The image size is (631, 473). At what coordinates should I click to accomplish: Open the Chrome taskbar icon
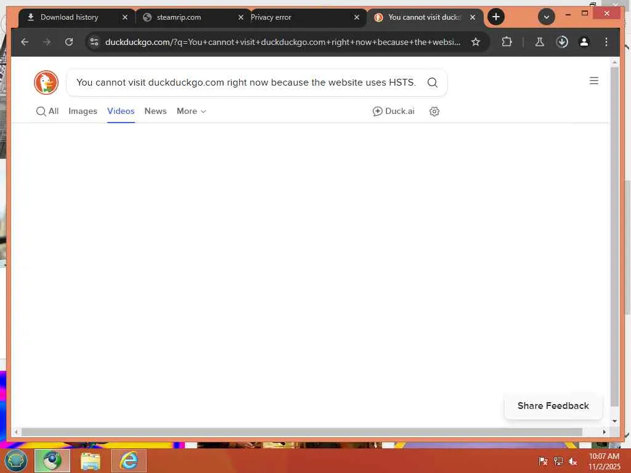point(52,461)
